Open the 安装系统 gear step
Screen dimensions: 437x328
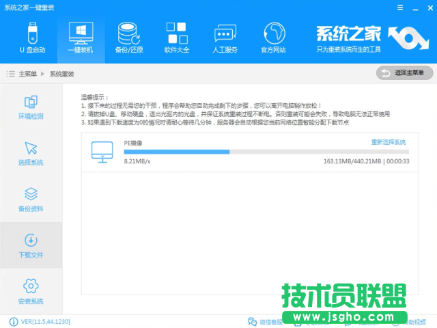click(31, 291)
